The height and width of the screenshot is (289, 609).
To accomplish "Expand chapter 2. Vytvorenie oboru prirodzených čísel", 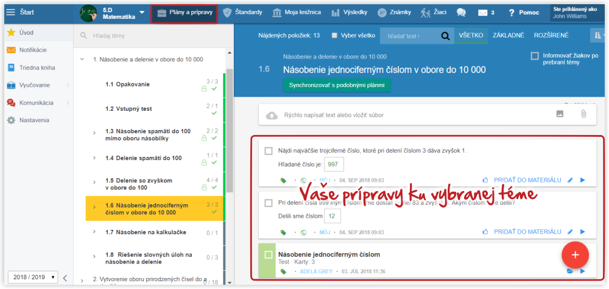I will (82, 280).
